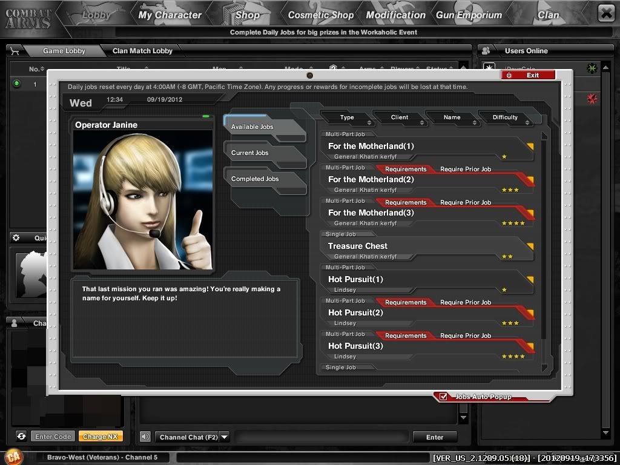Sort jobs by the Client column
The height and width of the screenshot is (465, 620).
click(x=400, y=117)
